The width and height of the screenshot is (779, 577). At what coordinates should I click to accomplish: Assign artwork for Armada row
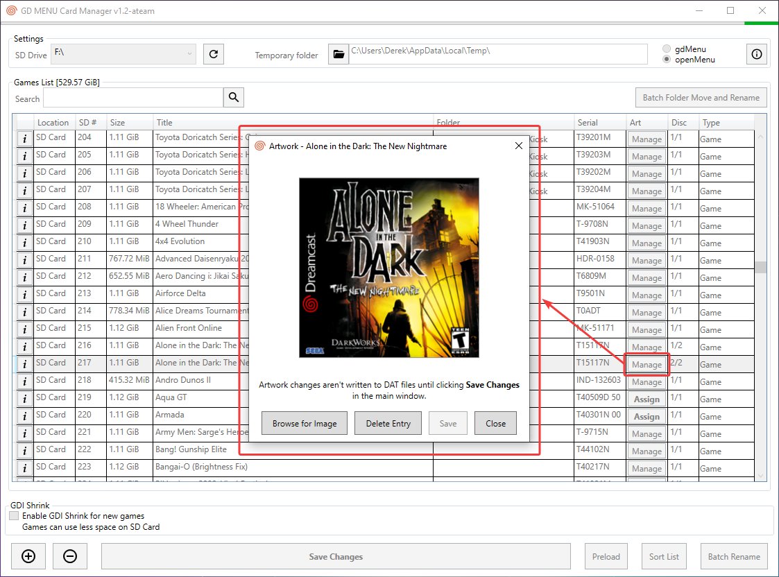[x=647, y=417]
